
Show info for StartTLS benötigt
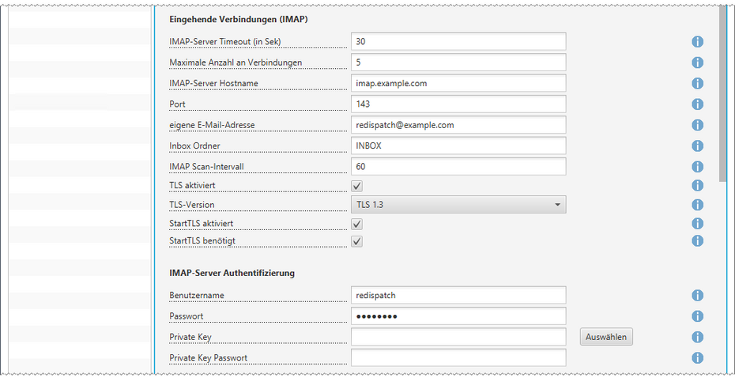(x=698, y=240)
